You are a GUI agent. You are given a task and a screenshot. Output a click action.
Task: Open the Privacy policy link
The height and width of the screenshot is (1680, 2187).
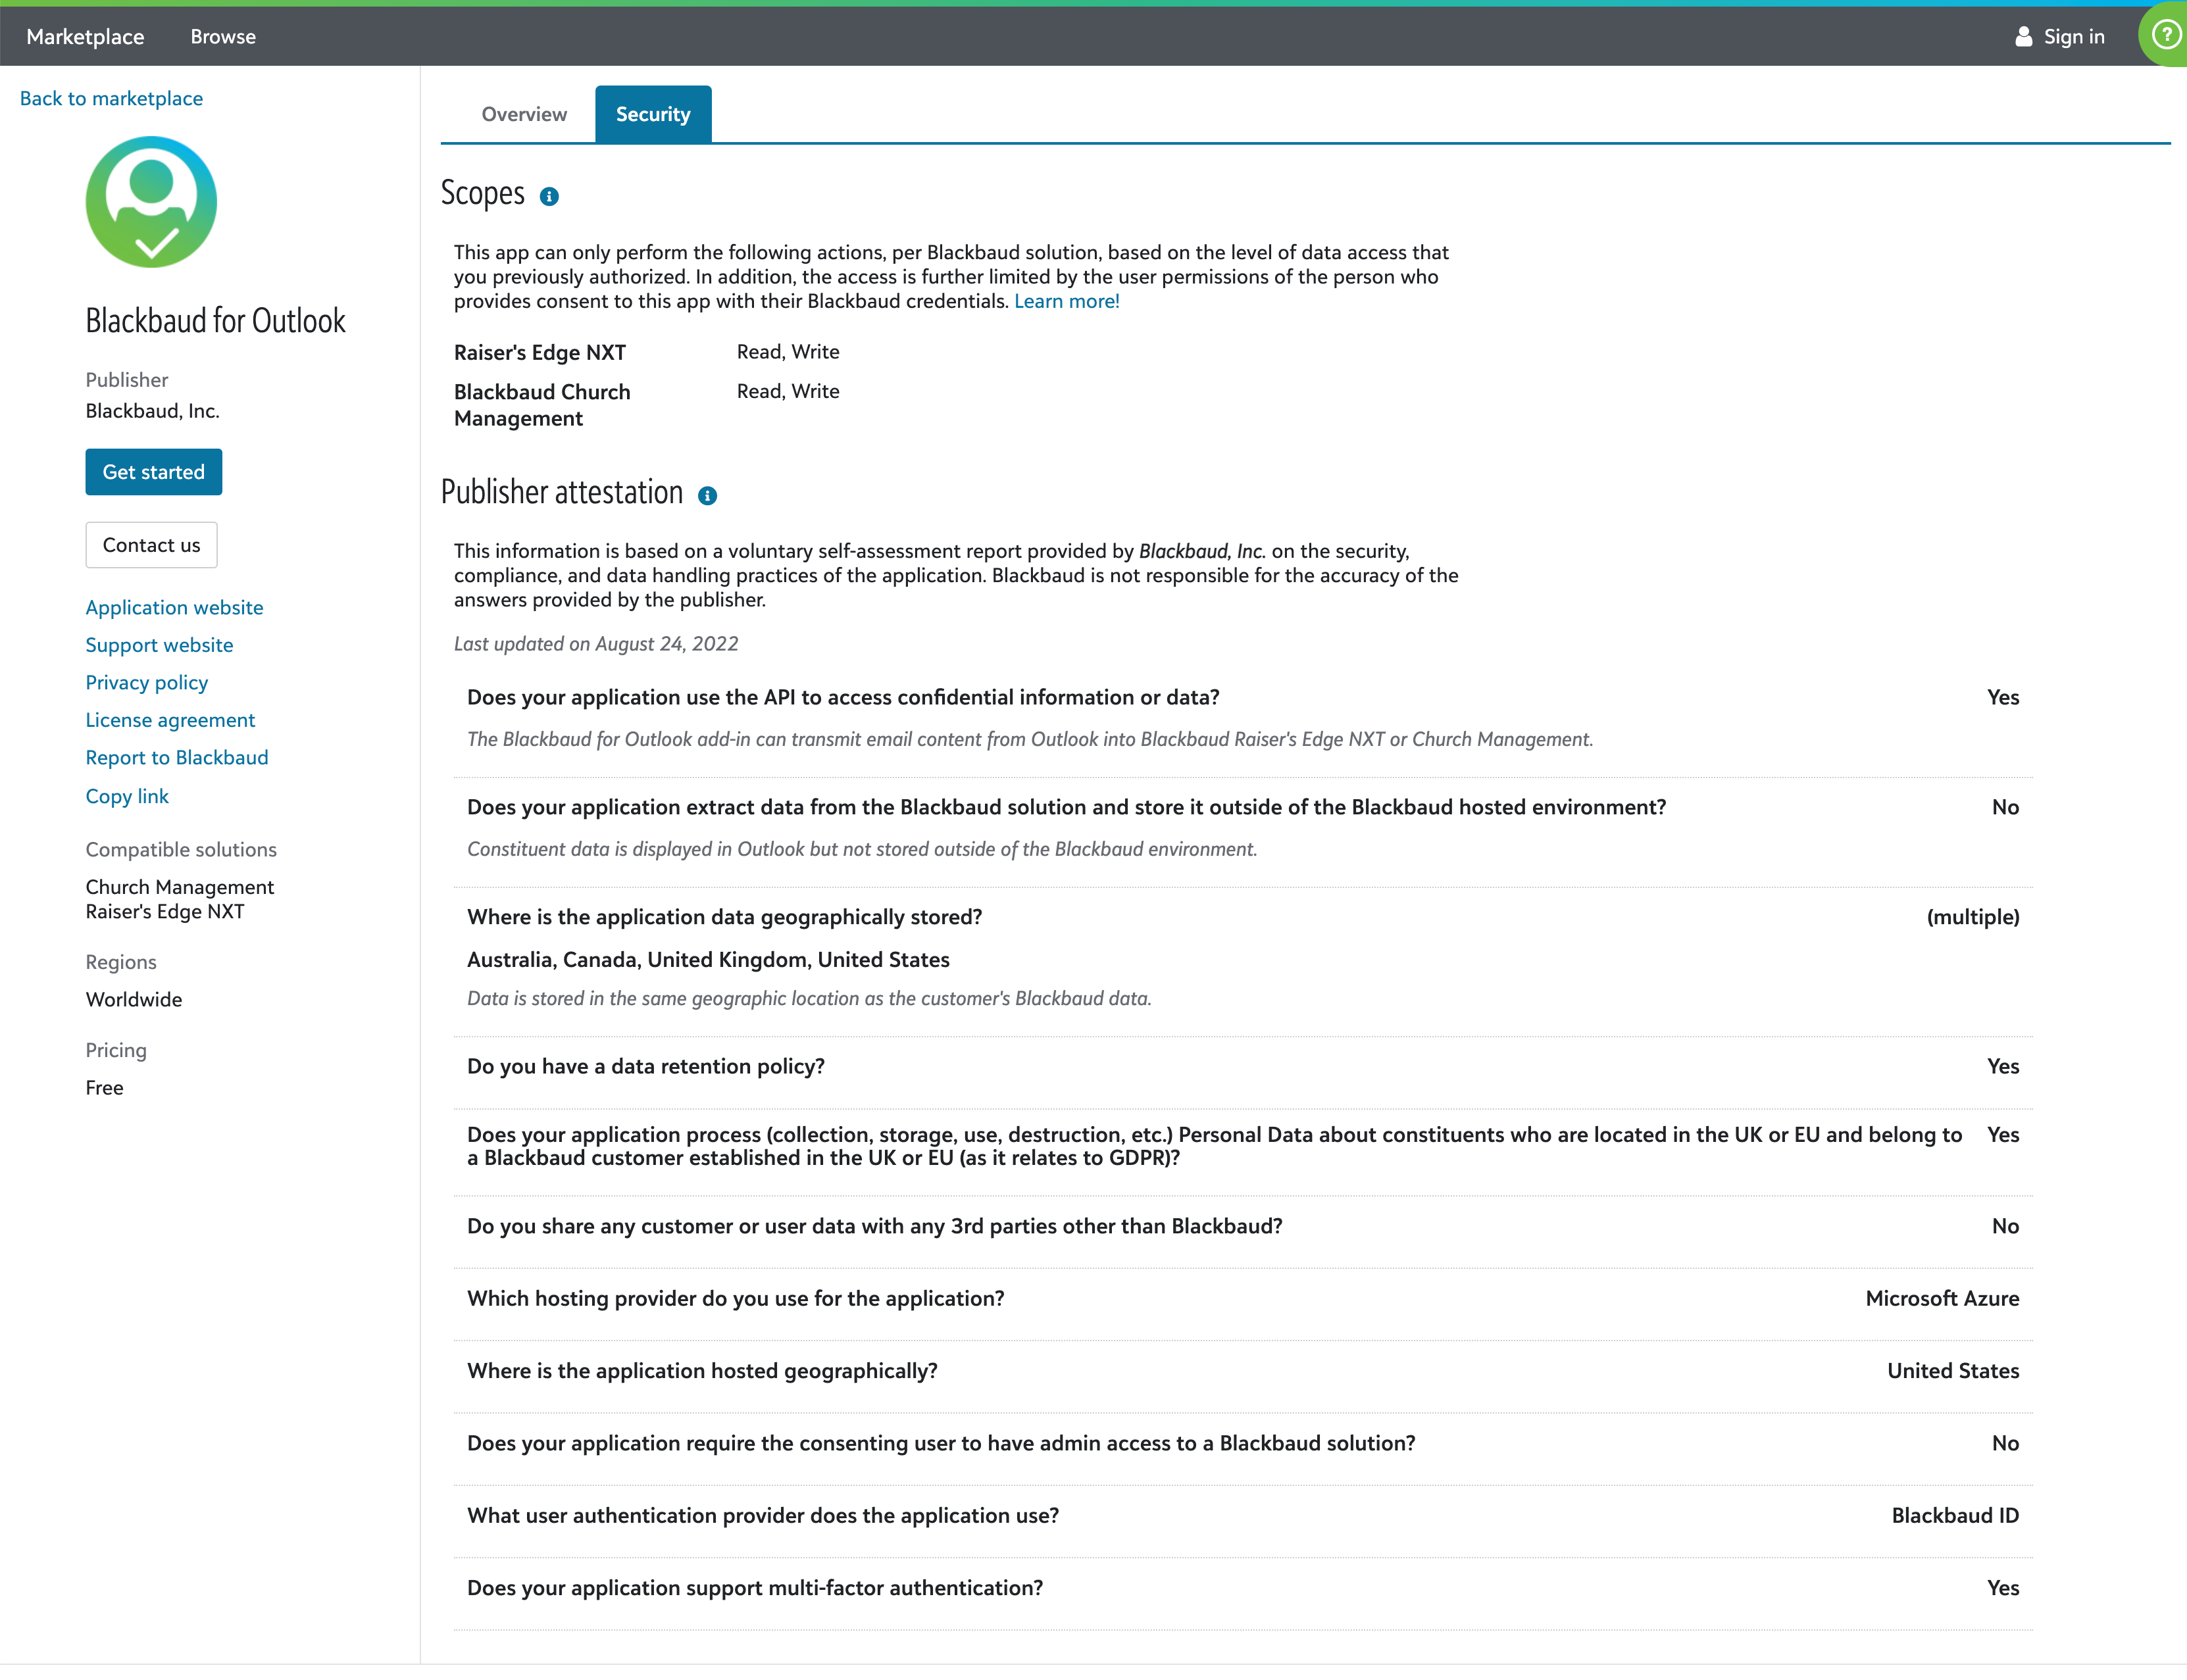(146, 682)
